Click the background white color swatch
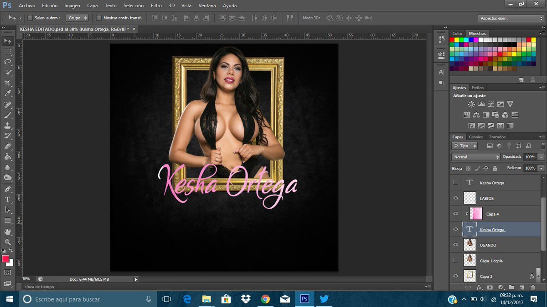Viewport: 547px width, 307px height. (x=10, y=263)
